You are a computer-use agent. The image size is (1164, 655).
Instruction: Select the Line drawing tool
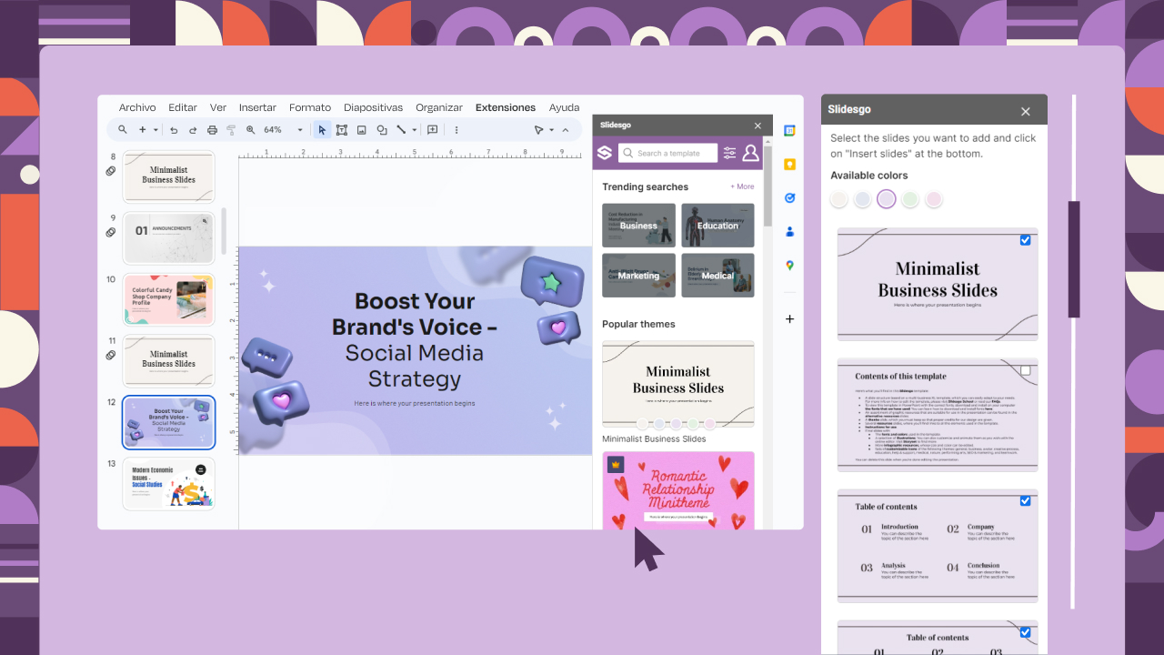(x=403, y=129)
